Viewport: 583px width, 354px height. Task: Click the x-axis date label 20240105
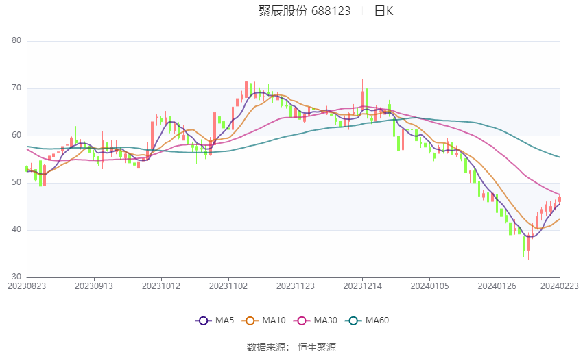[429, 286]
